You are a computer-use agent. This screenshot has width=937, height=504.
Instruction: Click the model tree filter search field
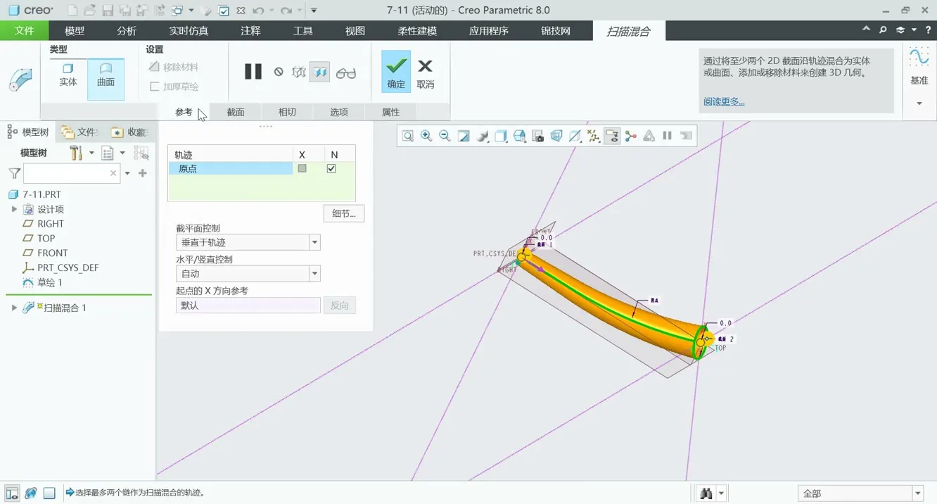click(67, 173)
